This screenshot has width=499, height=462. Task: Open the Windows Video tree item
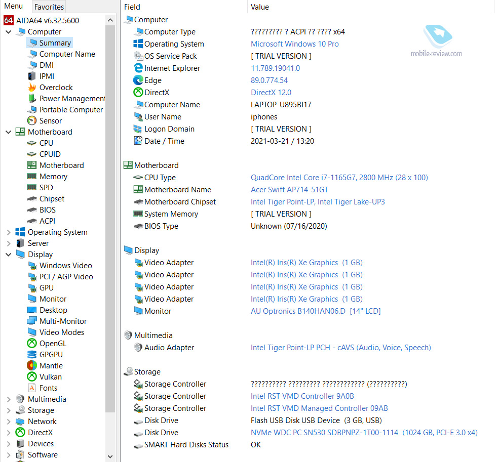tap(65, 266)
